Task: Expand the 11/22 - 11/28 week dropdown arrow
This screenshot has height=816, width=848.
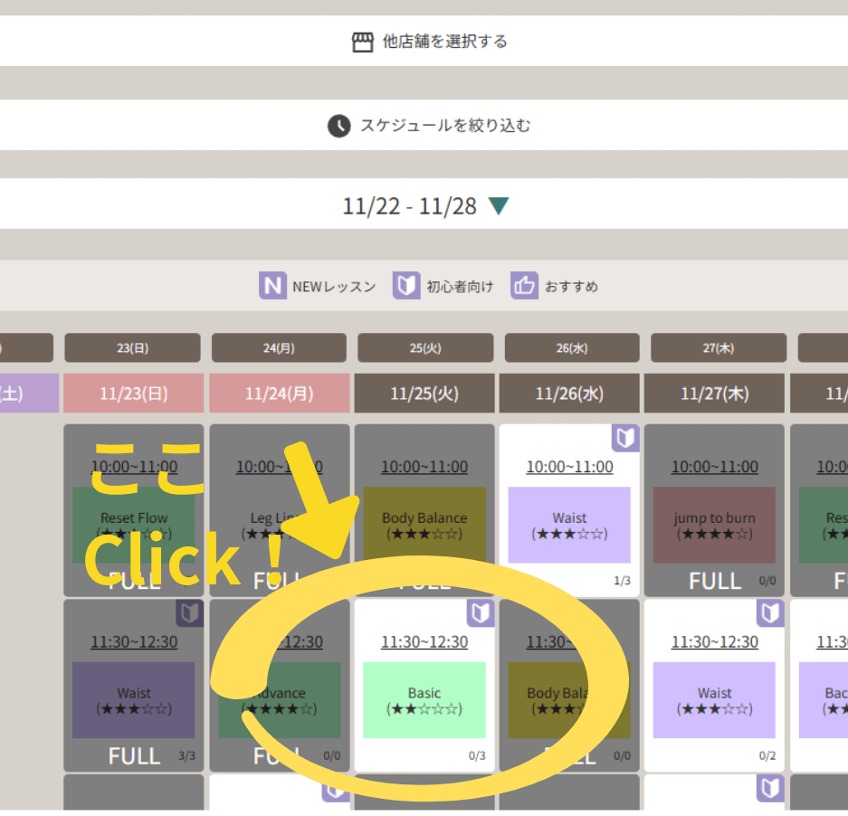Action: click(x=499, y=206)
